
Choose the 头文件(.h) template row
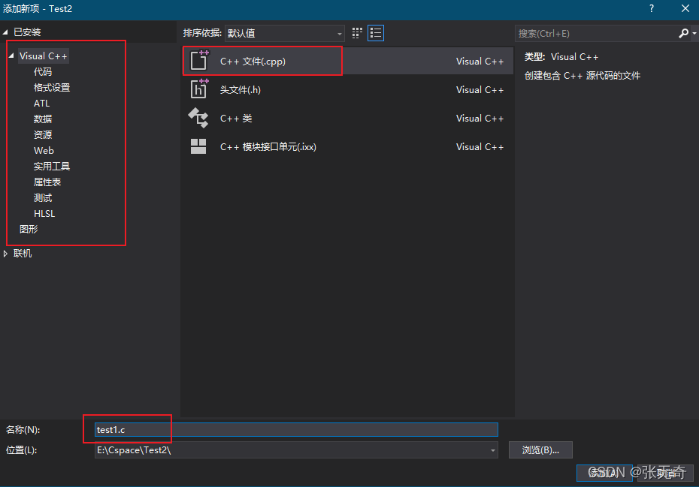pyautogui.click(x=348, y=89)
